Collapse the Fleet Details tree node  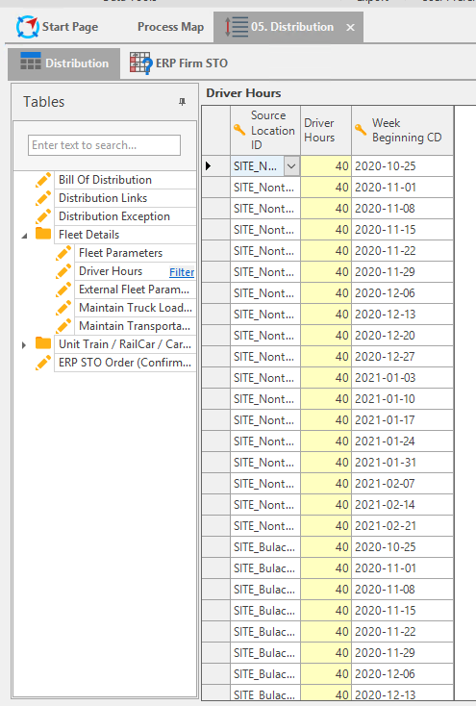tap(25, 236)
